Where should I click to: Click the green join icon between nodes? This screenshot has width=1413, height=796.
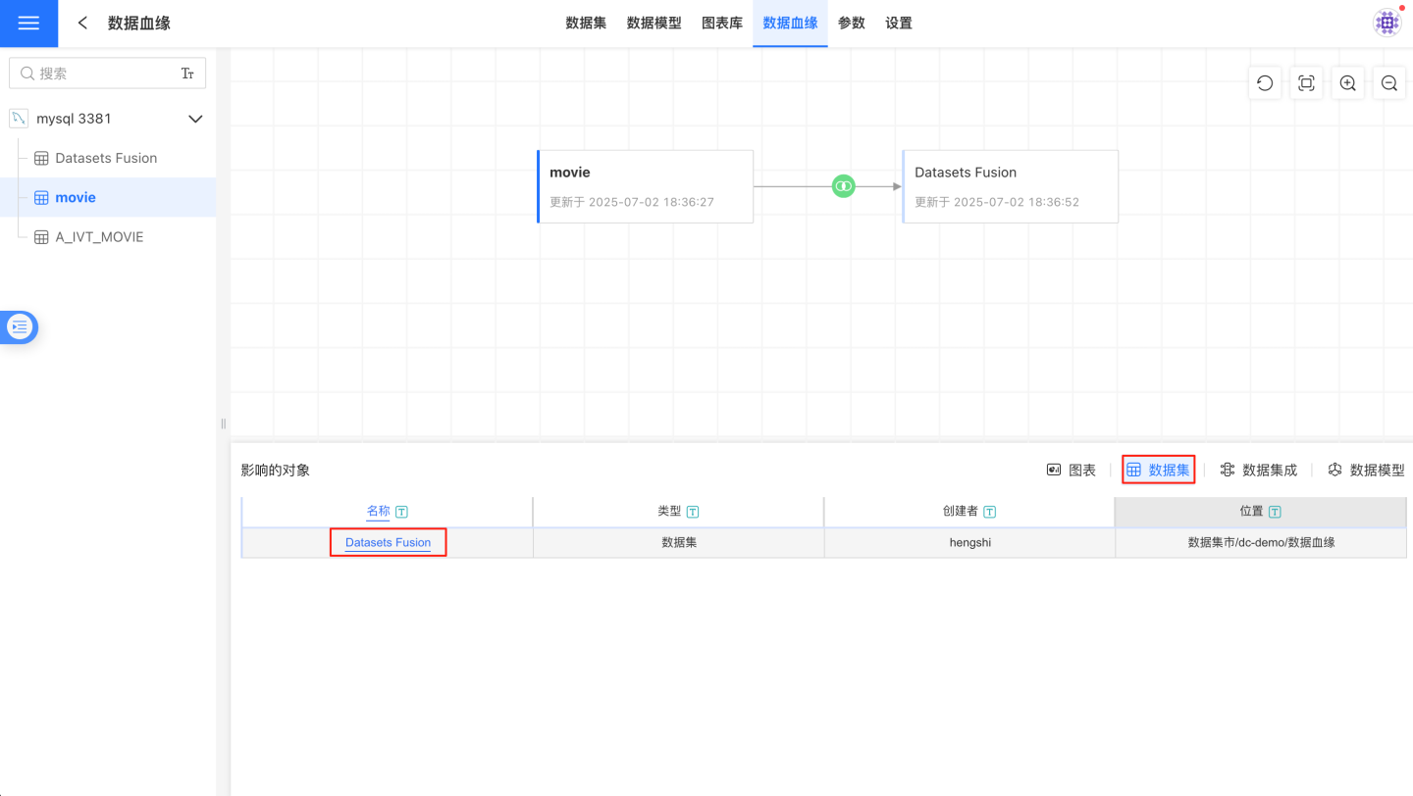(843, 186)
